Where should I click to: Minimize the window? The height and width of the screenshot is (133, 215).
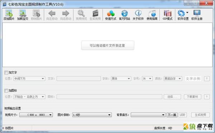[x=188, y=3]
